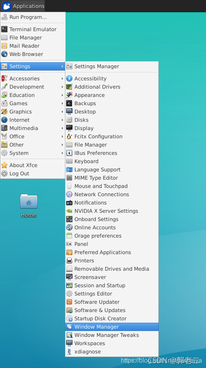
Task: Click the Accessibility icon
Action: pyautogui.click(x=69, y=79)
